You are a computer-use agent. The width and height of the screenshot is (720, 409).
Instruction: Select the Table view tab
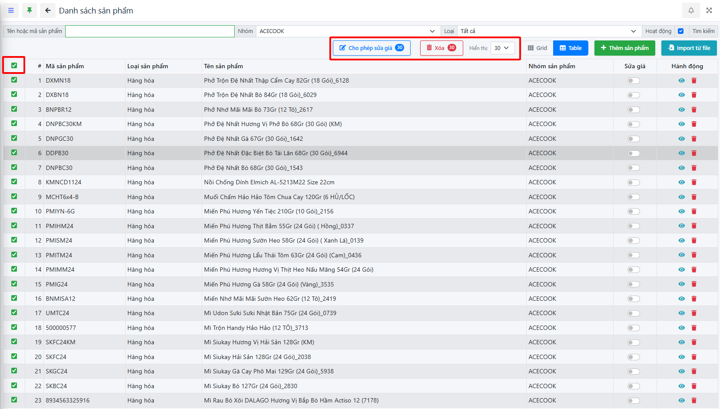571,48
